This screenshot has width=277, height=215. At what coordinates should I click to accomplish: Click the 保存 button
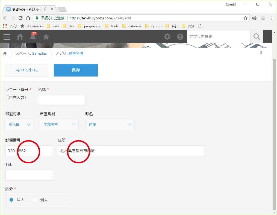tap(76, 70)
